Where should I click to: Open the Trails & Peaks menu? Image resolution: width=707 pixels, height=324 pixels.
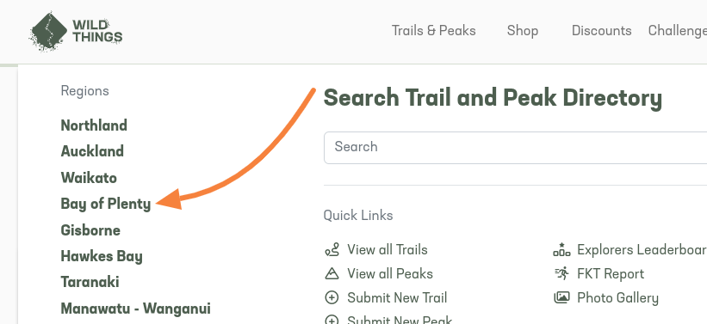pyautogui.click(x=434, y=31)
